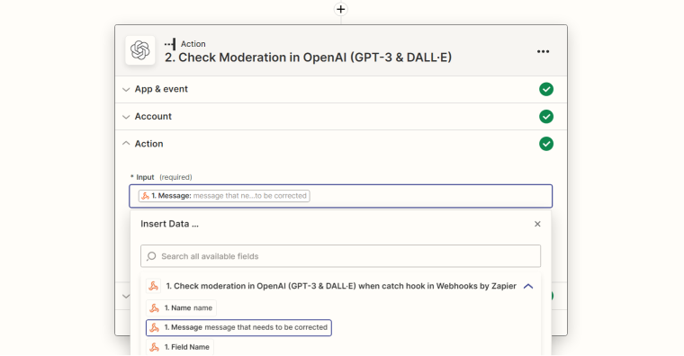Click the webhook icon in the Input field pill
The width and height of the screenshot is (684, 356).
click(x=145, y=196)
